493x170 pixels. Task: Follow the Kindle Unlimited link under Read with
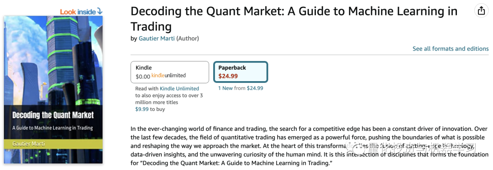(x=179, y=89)
